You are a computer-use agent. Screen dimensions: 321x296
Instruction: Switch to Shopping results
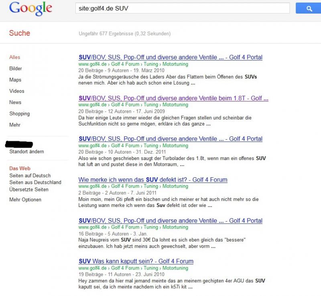click(19, 114)
